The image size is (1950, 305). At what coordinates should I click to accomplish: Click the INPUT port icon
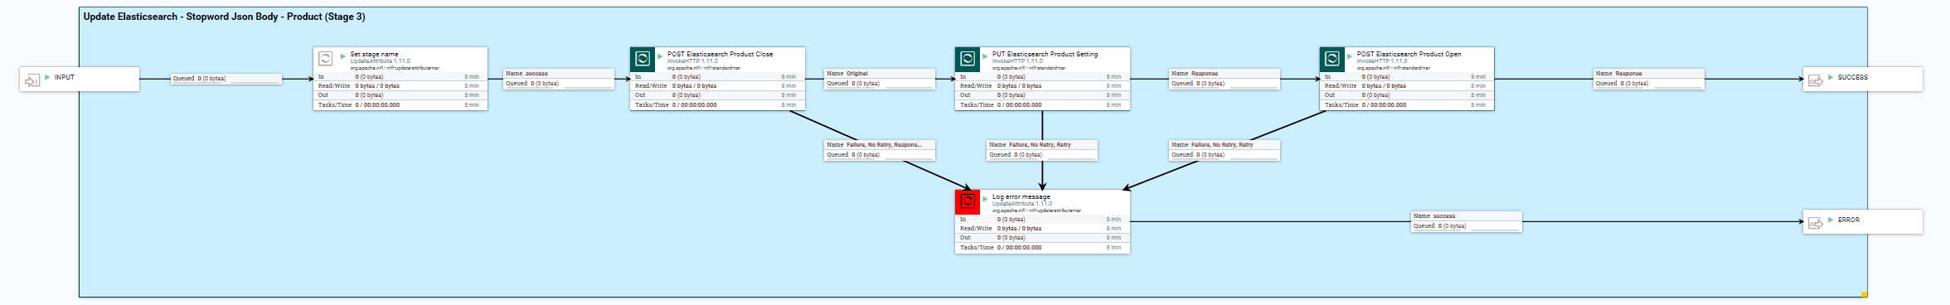coord(32,80)
